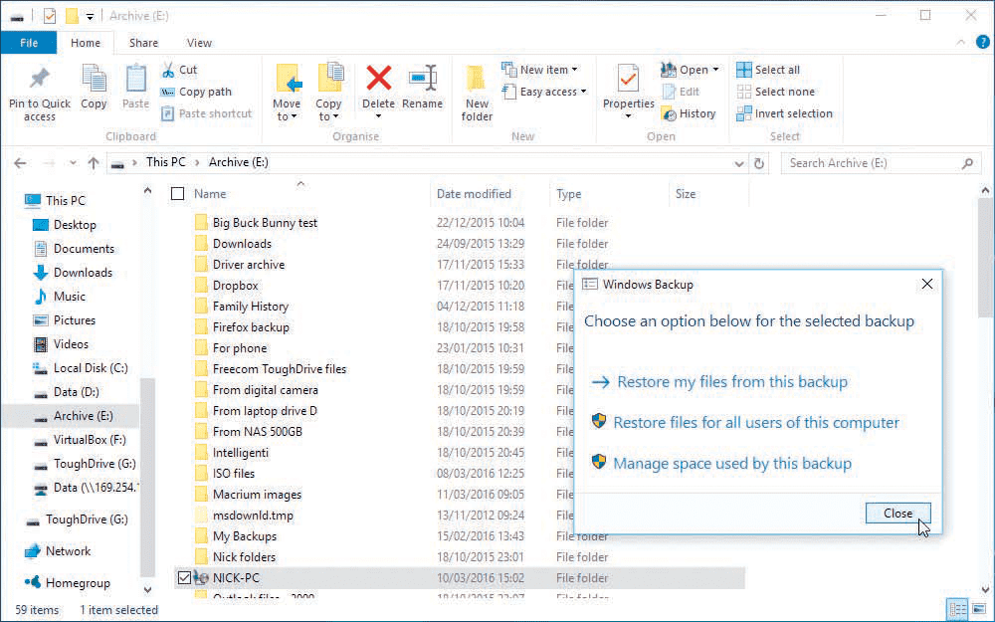Uncheck the NICK-PC folder checkbox

(184, 577)
